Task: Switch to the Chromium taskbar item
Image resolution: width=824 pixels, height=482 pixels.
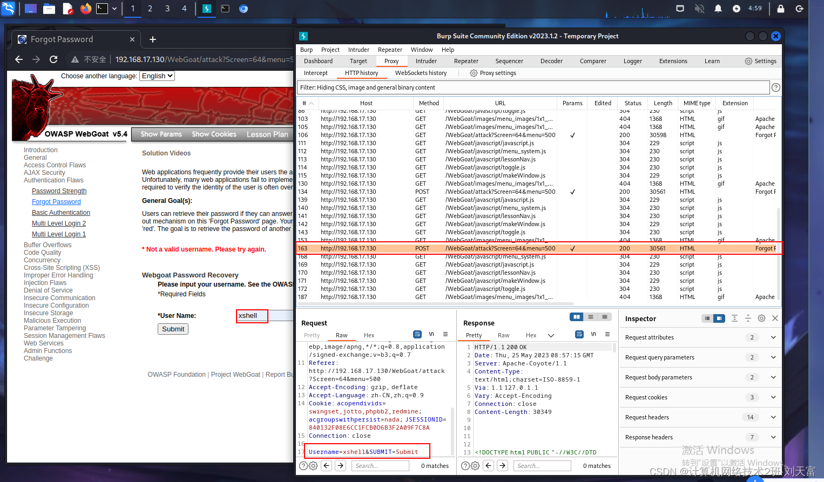Action: [x=244, y=9]
